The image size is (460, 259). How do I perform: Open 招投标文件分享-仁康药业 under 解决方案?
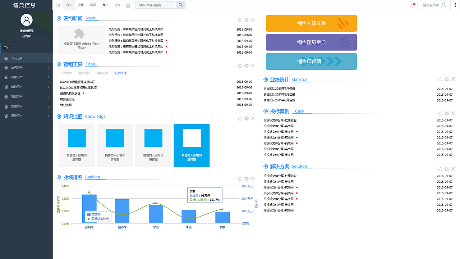[280, 176]
